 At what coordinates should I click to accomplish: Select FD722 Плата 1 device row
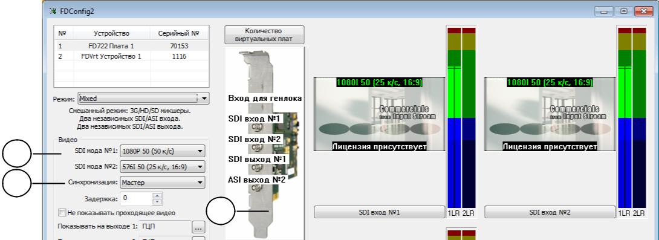(x=132, y=46)
